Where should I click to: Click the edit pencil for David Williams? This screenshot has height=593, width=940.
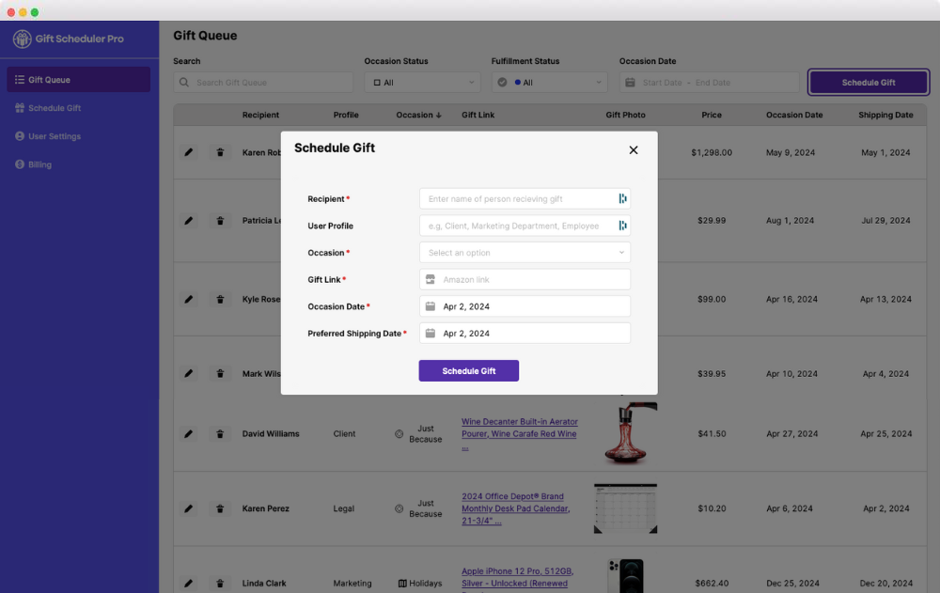tap(189, 434)
